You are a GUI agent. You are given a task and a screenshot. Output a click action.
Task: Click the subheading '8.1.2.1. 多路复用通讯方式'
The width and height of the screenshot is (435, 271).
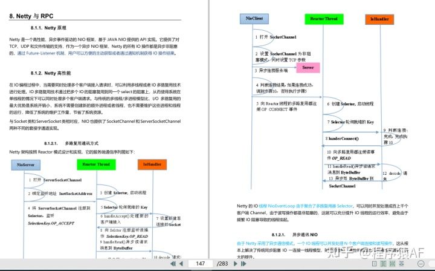[71, 143]
